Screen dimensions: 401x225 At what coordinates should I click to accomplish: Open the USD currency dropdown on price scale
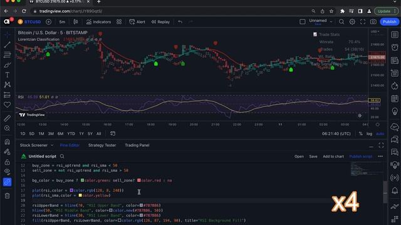(x=375, y=32)
